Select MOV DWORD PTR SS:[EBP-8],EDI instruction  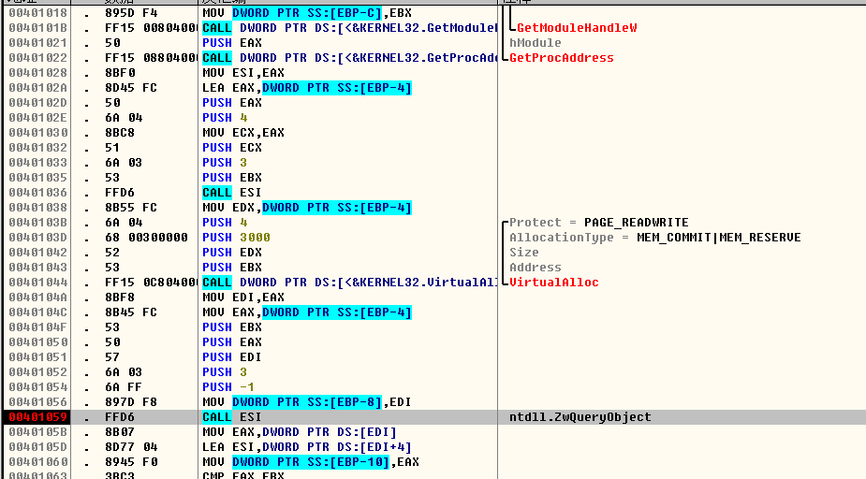(x=307, y=402)
